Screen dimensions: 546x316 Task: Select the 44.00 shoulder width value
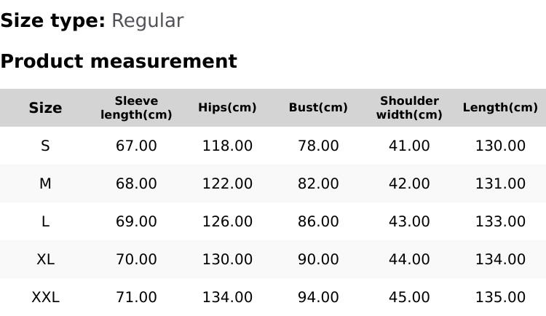point(409,259)
